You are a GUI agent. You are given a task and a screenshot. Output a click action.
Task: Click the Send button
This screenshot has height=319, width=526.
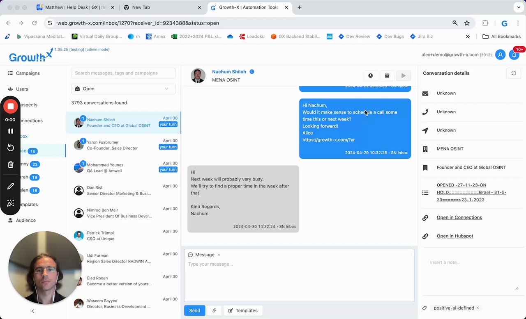click(x=195, y=310)
